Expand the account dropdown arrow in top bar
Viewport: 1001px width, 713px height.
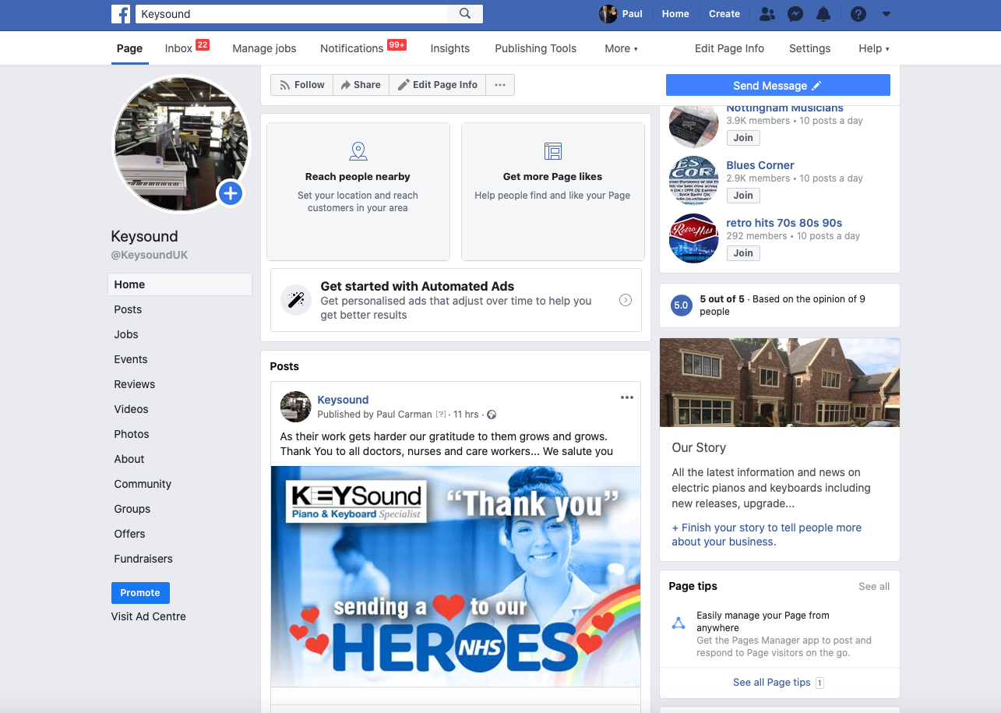886,14
